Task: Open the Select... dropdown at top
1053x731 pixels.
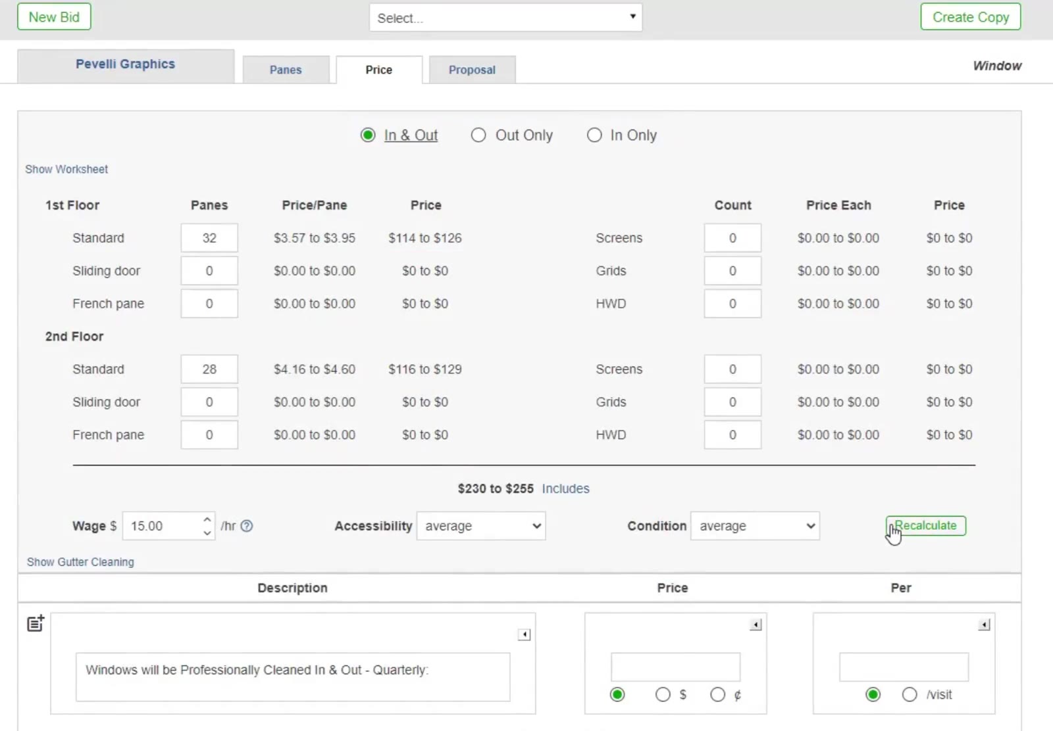Action: coord(505,18)
